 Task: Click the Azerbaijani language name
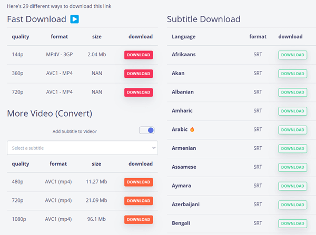pos(185,204)
